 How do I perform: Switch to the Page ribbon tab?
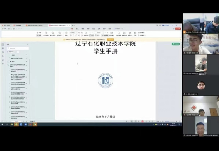(88, 29)
